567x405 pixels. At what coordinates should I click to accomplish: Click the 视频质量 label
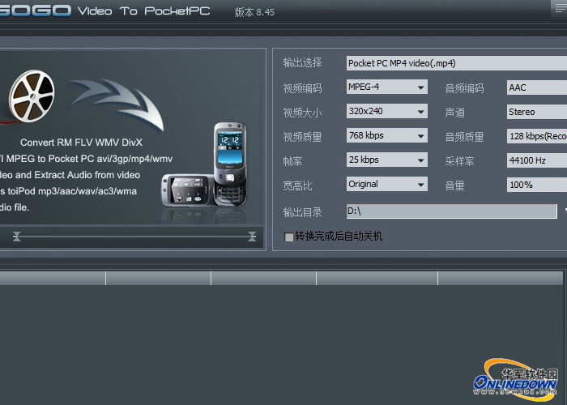(x=302, y=137)
